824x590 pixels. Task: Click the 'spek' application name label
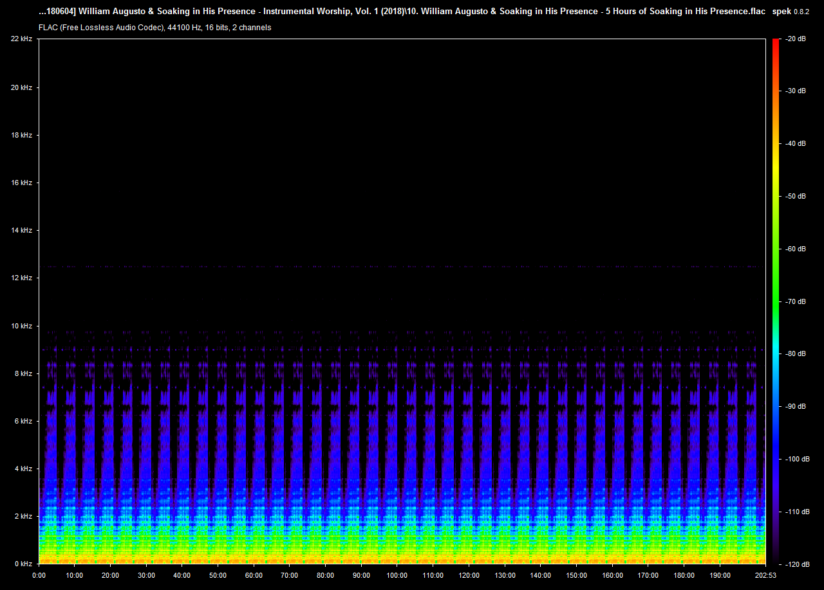[780, 12]
